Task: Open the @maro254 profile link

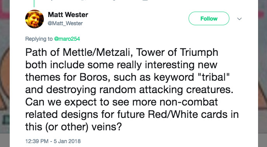Action: point(67,39)
